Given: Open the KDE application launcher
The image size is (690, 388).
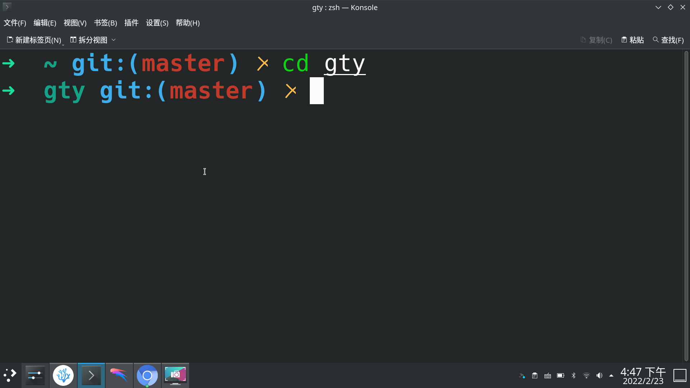Looking at the screenshot, I should (10, 375).
